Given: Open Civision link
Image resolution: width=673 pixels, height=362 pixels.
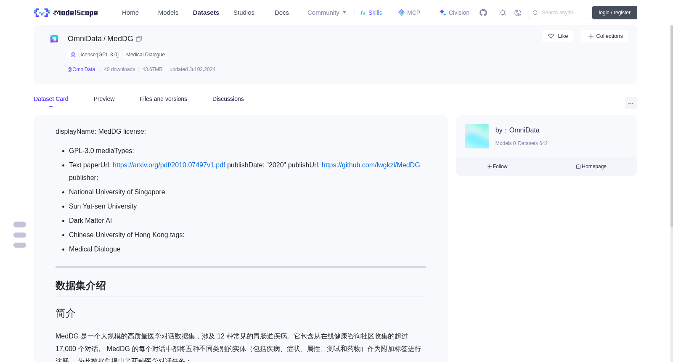Looking at the screenshot, I should 454,13.
